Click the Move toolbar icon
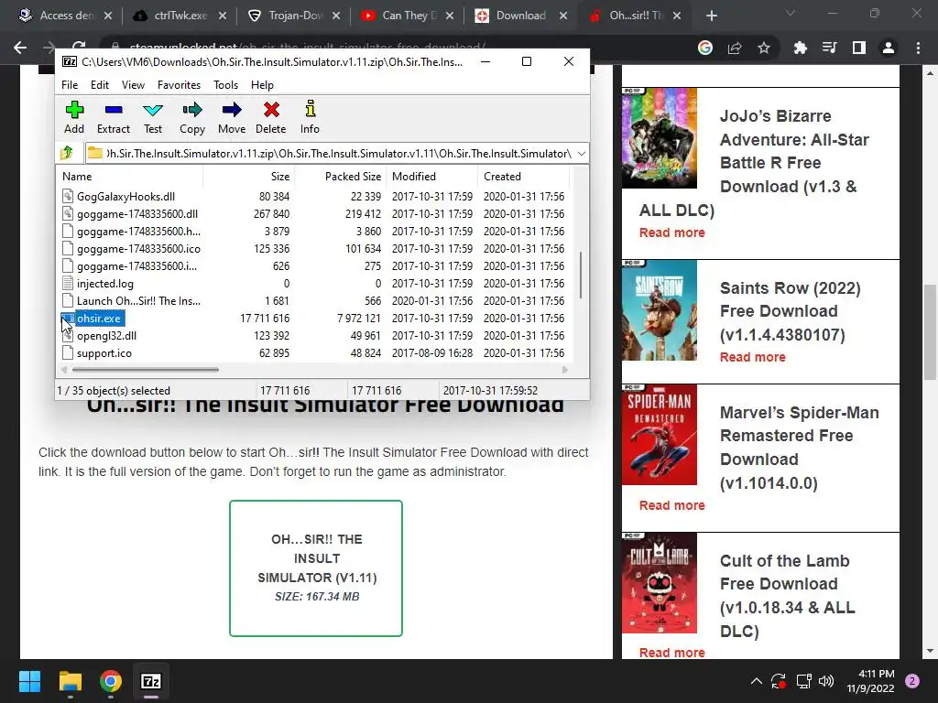 (232, 117)
